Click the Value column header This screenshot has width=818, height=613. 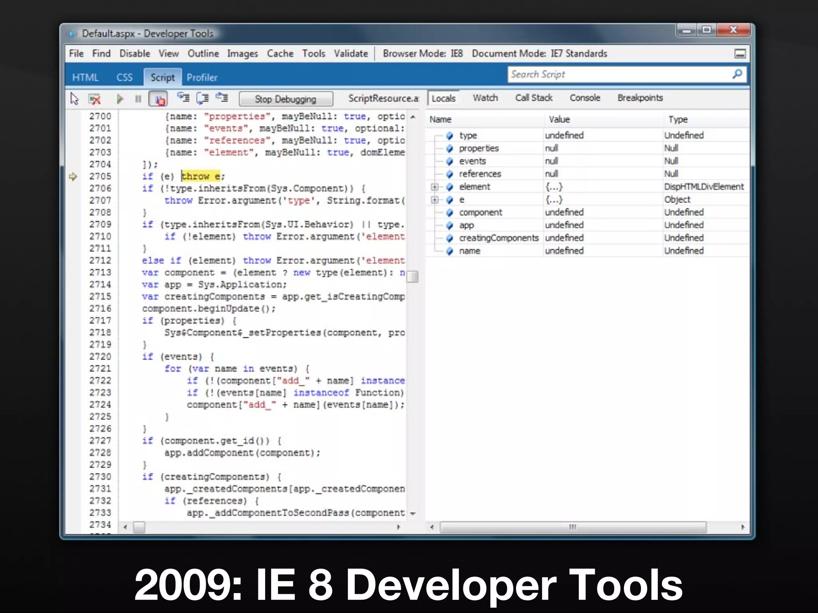604,119
